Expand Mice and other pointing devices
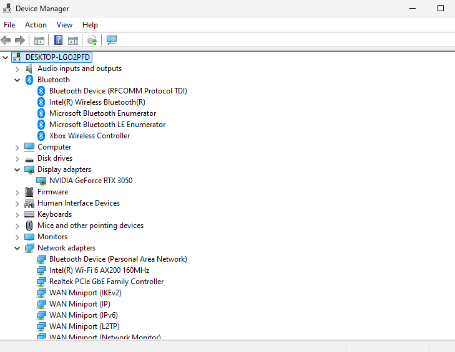455x352 pixels. coord(17,226)
